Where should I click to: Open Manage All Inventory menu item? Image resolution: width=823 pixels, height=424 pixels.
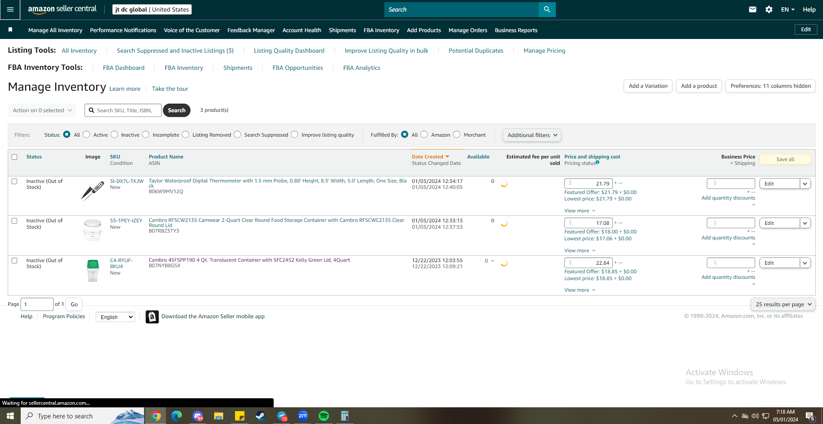(55, 30)
